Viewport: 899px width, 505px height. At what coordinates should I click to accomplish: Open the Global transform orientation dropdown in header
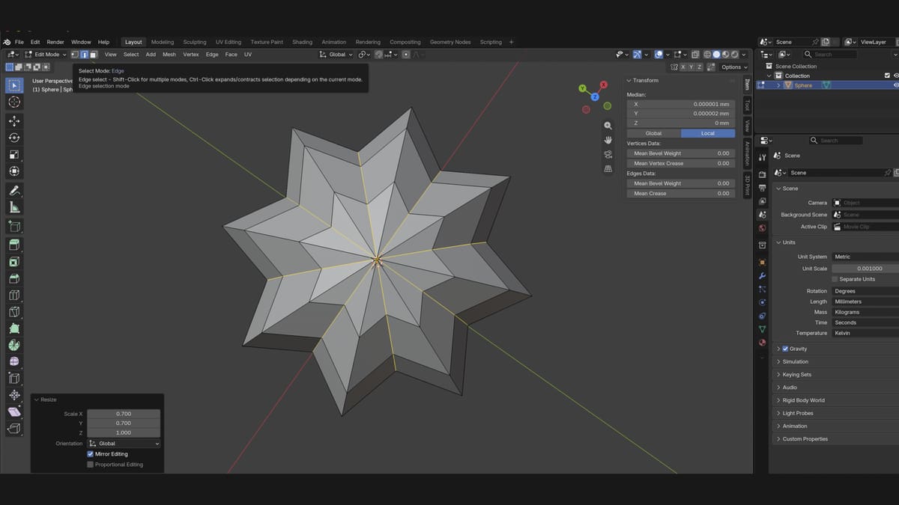click(x=336, y=55)
